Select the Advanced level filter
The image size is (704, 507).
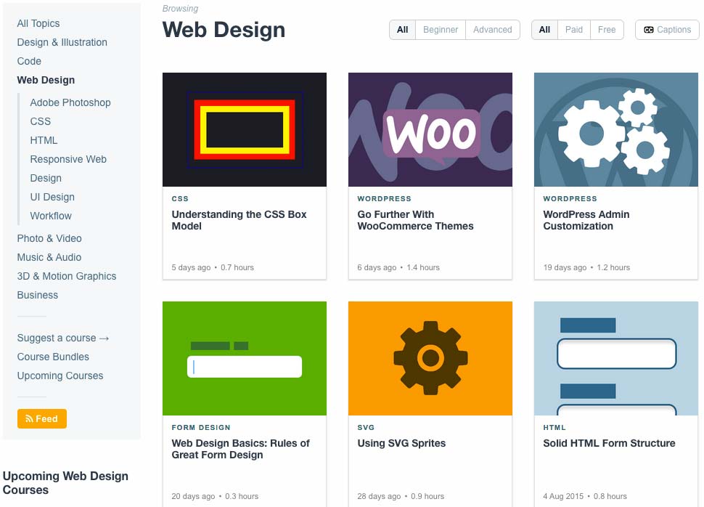point(493,30)
